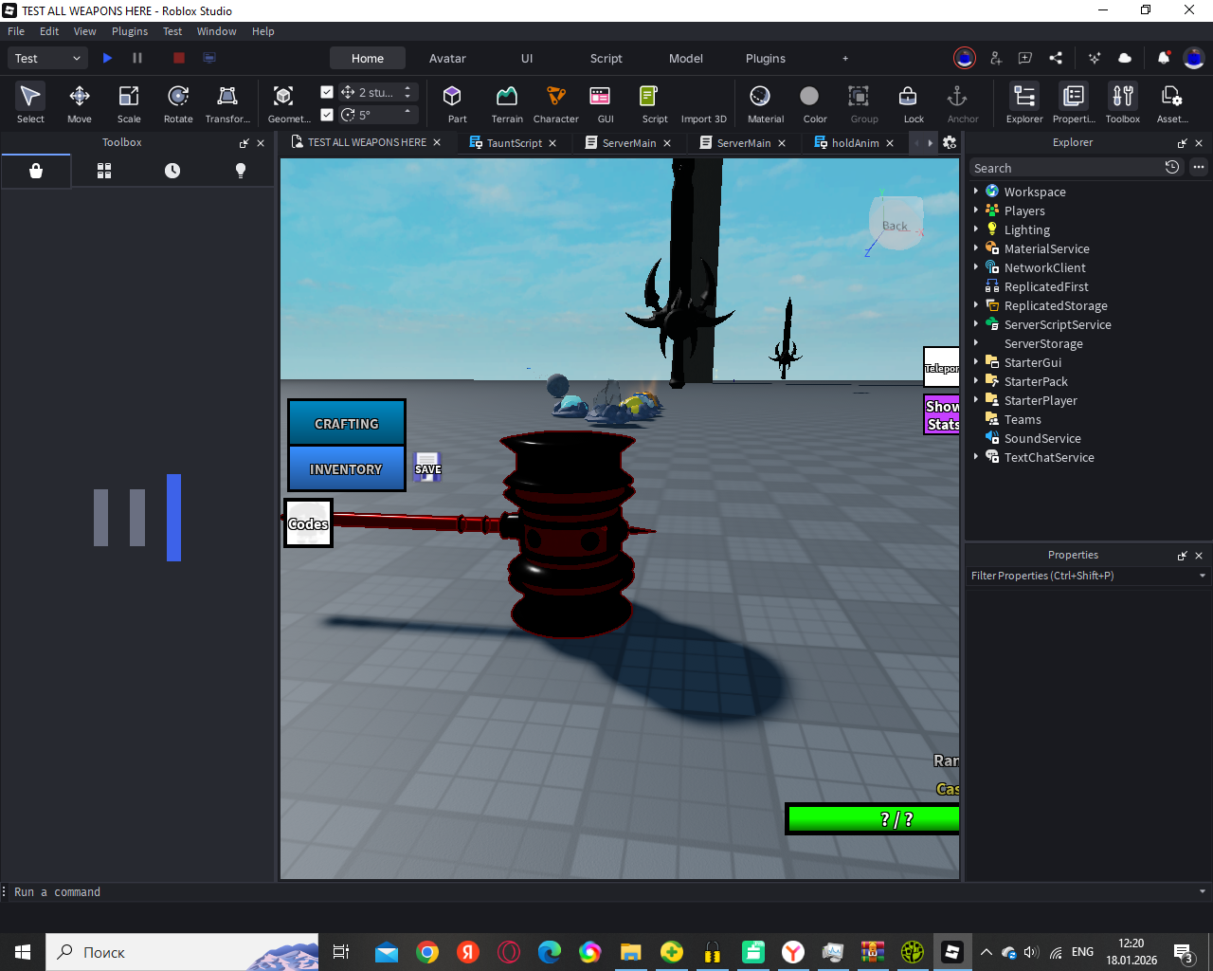Toggle the move snap studs checkbox
Image resolution: width=1213 pixels, height=971 pixels.
click(x=327, y=92)
